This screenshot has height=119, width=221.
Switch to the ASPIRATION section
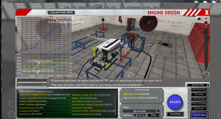[199, 99]
